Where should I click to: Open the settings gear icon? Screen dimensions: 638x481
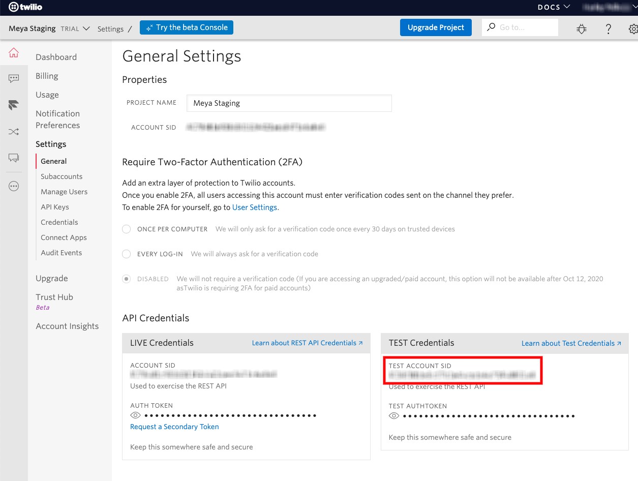click(x=633, y=29)
